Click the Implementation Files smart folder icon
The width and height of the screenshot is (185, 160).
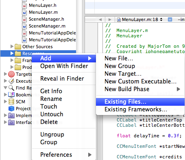tap(11, 115)
